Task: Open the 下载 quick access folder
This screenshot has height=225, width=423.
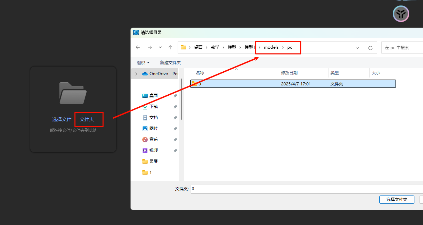Action: point(153,107)
